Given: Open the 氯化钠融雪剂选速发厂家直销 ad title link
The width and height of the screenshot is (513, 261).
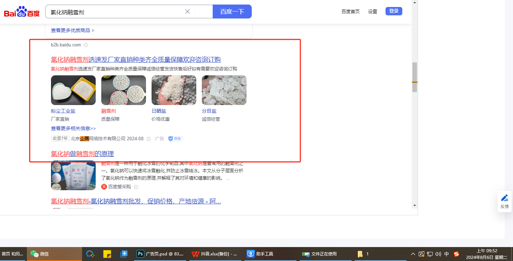Looking at the screenshot, I should 136,59.
